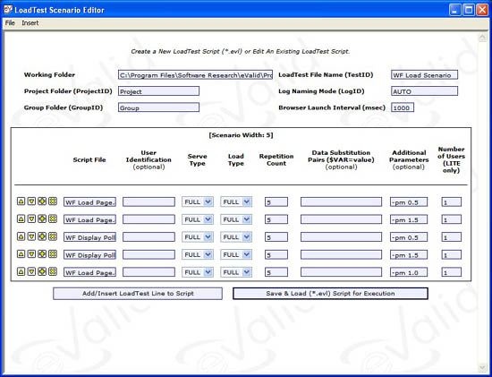
Task: Move down the WF Load Page -pm 1.5 row
Action: coord(31,219)
